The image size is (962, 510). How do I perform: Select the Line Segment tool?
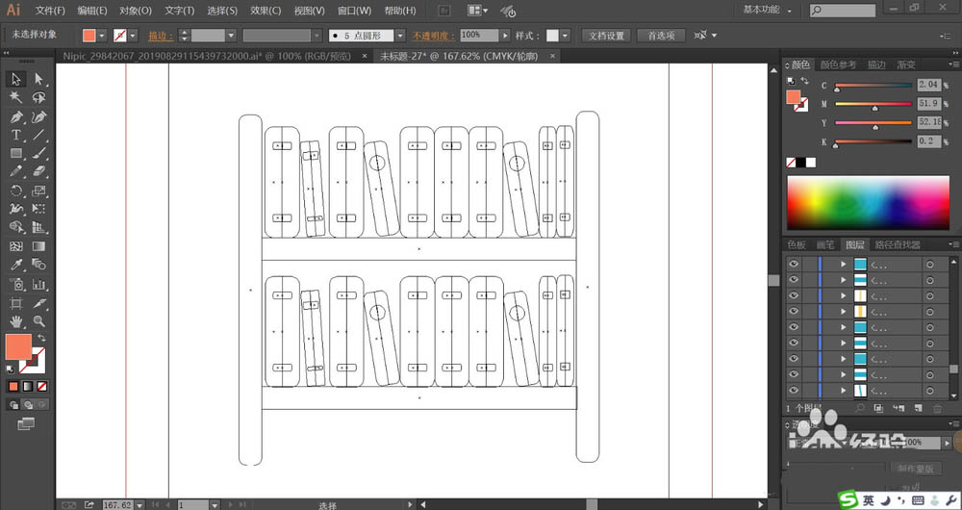(x=38, y=135)
